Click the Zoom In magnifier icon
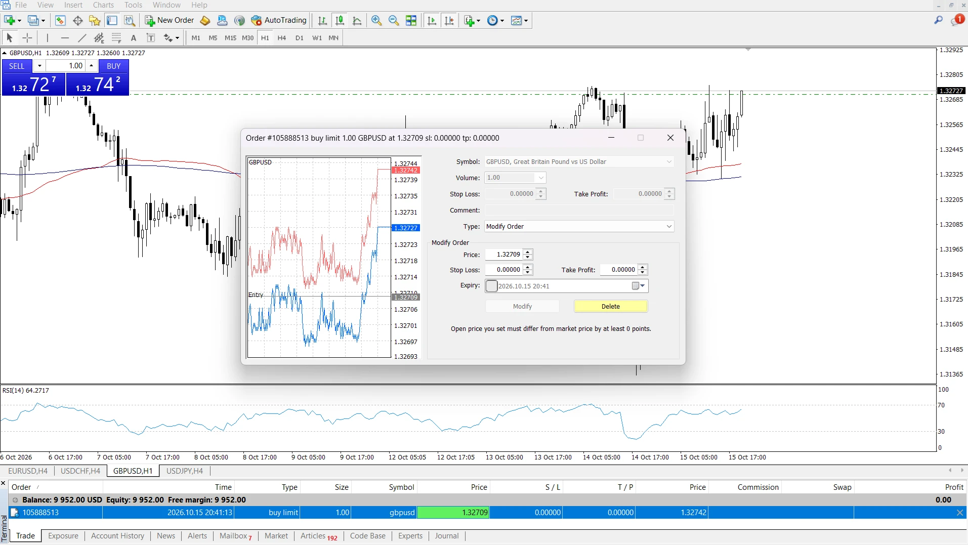This screenshot has width=968, height=545. 376,20
